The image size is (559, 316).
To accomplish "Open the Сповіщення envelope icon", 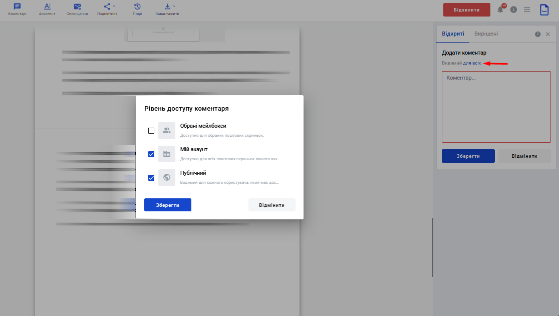I will pyautogui.click(x=77, y=7).
